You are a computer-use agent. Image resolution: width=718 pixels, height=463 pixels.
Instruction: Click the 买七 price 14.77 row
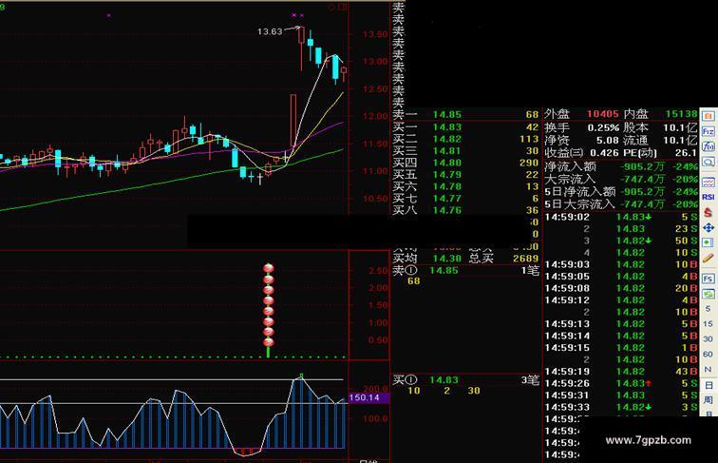click(x=465, y=199)
